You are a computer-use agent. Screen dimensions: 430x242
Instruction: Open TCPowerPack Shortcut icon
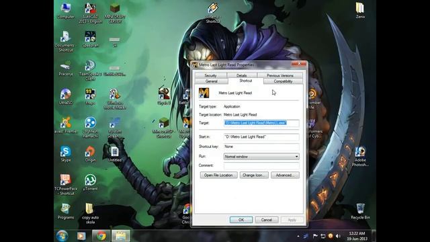tap(66, 185)
